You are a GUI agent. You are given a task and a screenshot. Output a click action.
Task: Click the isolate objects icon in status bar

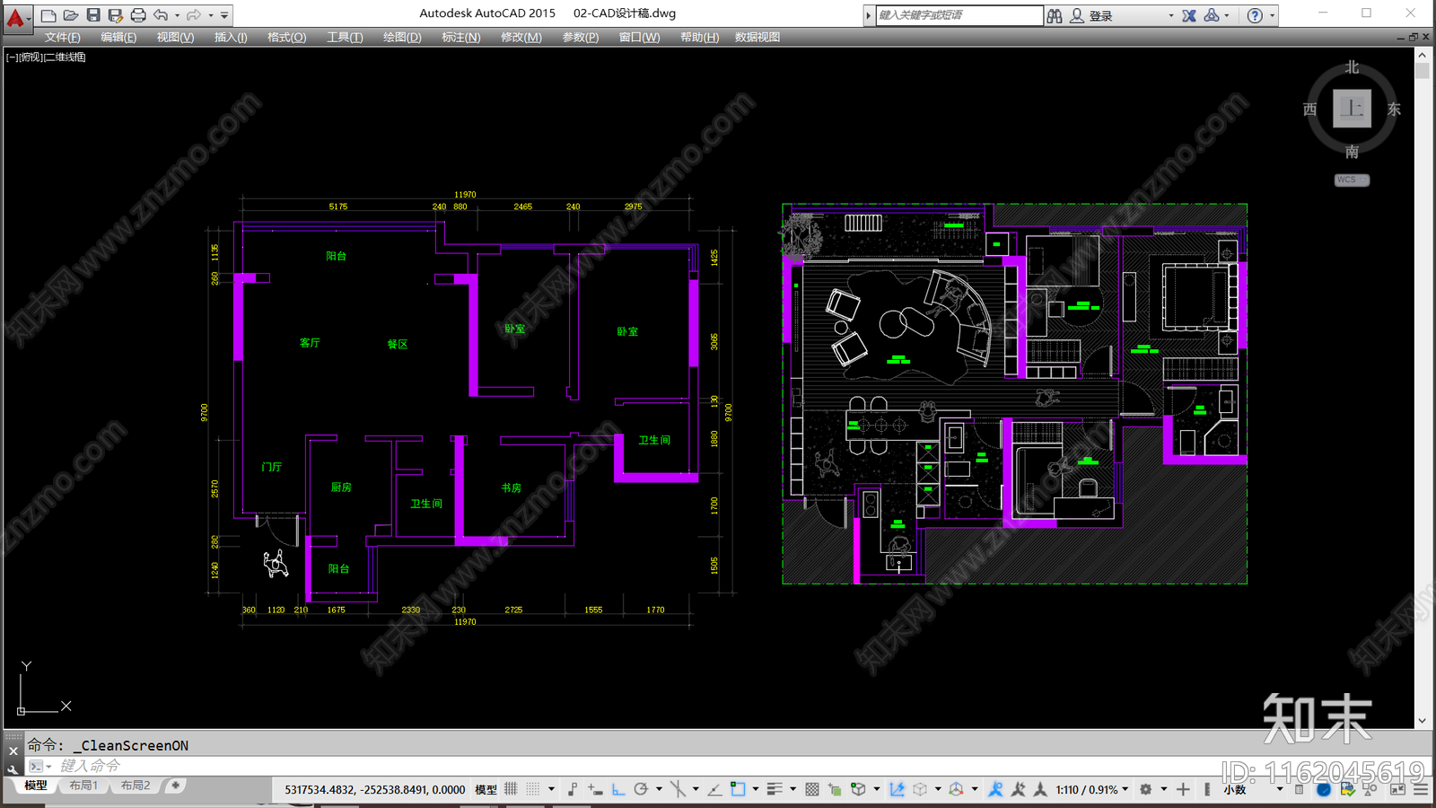coord(1370,789)
